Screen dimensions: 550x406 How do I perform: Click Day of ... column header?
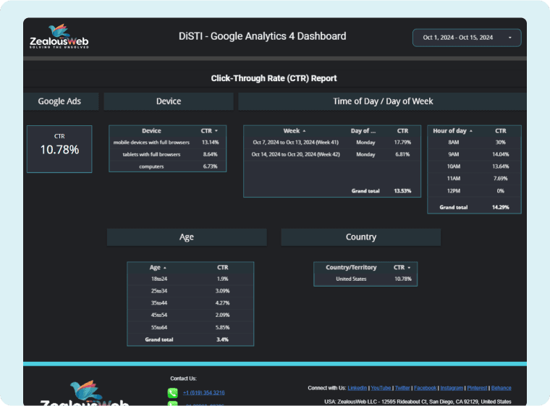tap(363, 131)
